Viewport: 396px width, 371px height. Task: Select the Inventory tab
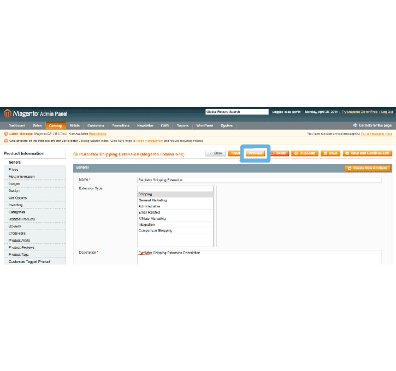tap(35, 205)
